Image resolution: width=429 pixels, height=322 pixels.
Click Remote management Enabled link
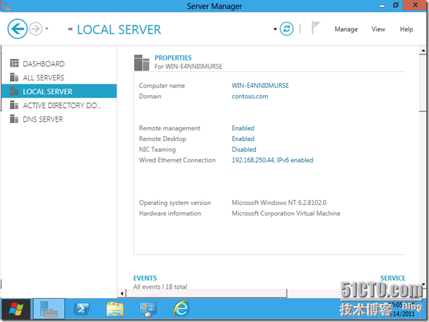tap(243, 128)
